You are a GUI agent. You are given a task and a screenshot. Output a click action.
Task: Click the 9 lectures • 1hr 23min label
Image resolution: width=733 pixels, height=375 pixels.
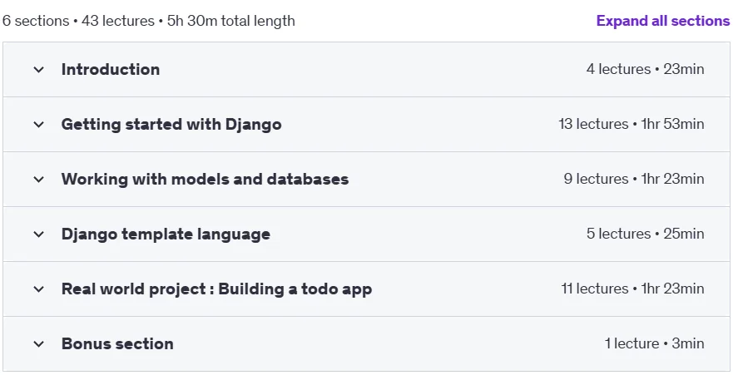pos(634,180)
